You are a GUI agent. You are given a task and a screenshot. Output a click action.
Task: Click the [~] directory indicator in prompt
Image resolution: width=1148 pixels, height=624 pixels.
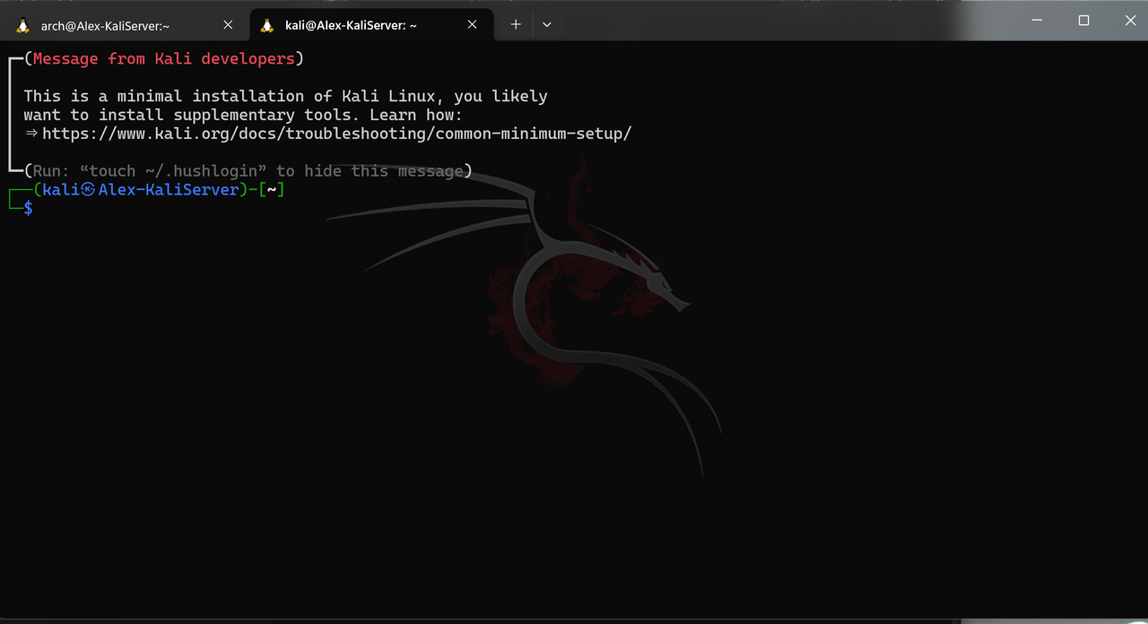pyautogui.click(x=272, y=190)
